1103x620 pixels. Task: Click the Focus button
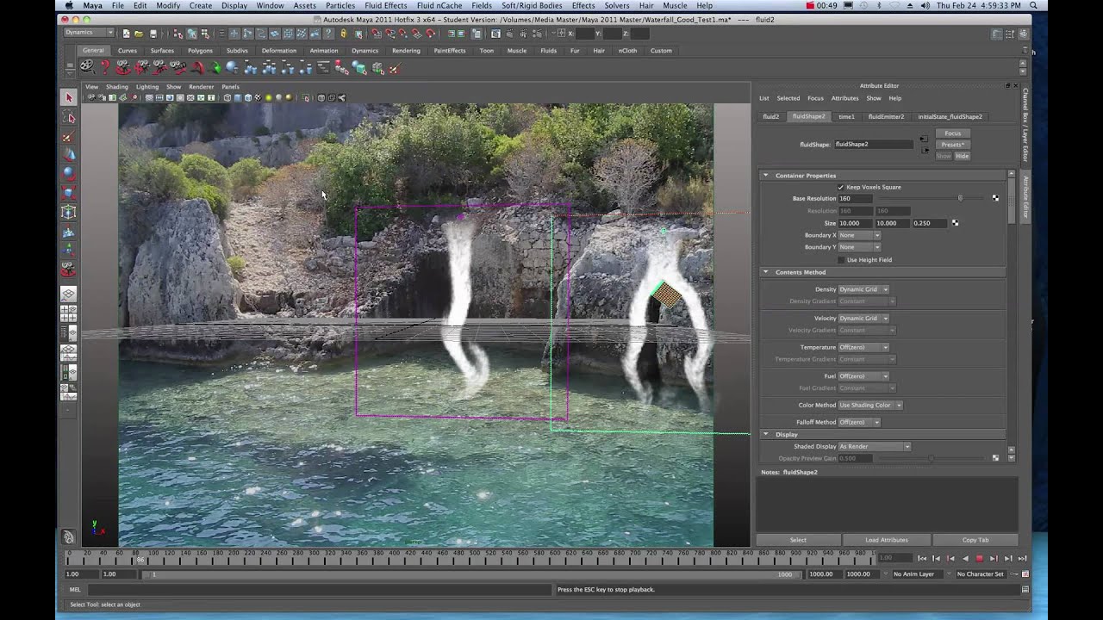pyautogui.click(x=952, y=133)
